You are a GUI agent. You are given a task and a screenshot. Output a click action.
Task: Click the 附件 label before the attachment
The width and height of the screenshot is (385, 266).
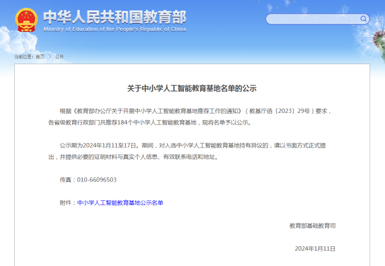(x=67, y=203)
